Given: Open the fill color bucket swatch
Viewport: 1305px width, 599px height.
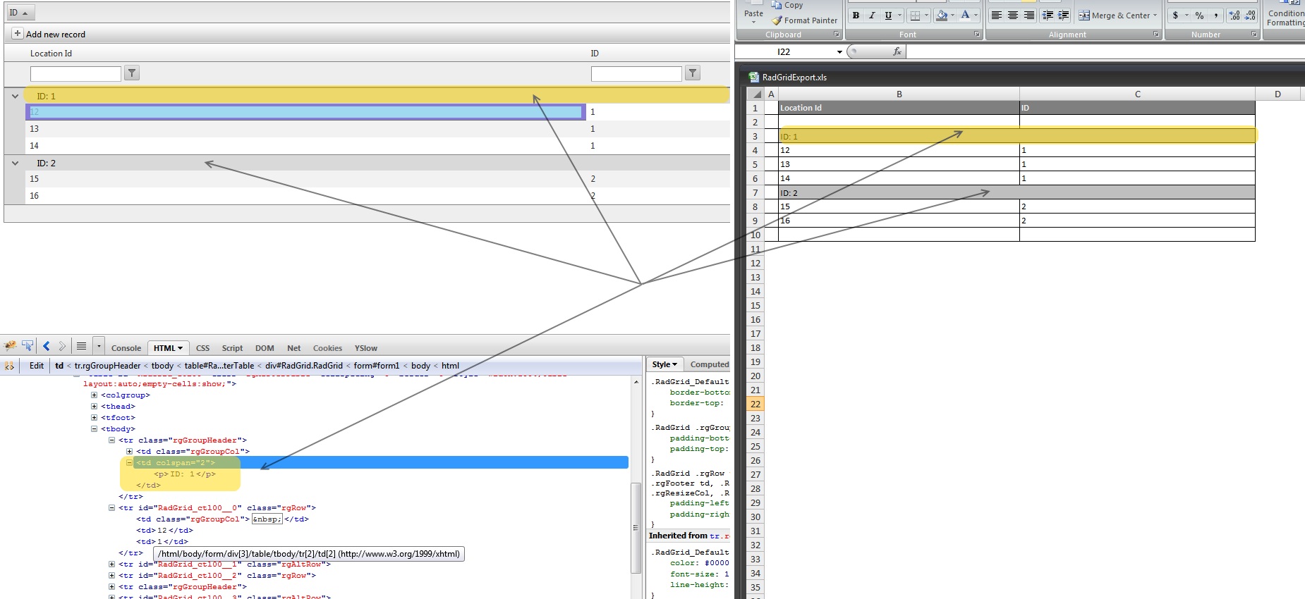Looking at the screenshot, I should (x=941, y=16).
